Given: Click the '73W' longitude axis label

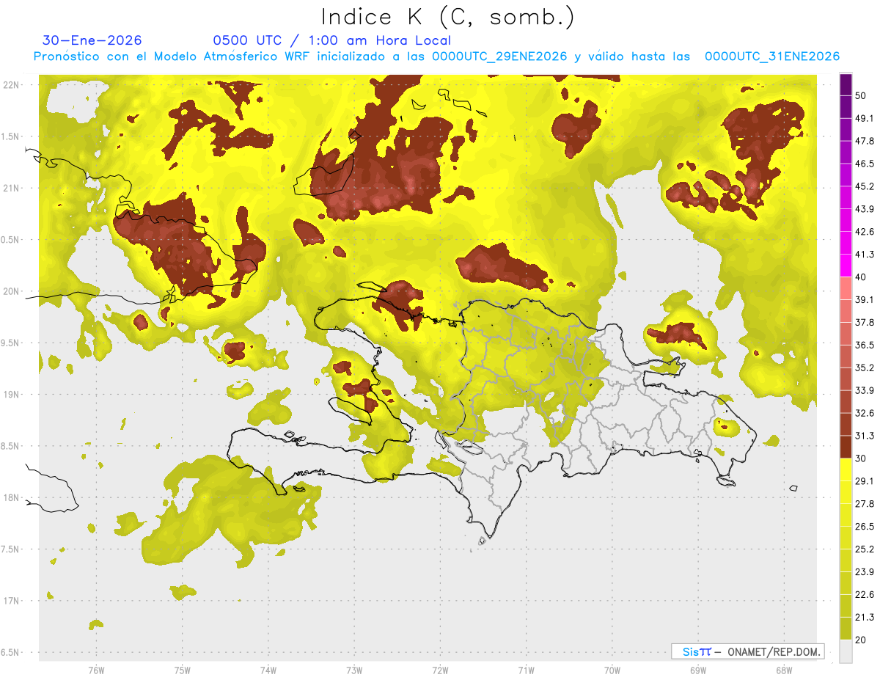Looking at the screenshot, I should tap(354, 670).
